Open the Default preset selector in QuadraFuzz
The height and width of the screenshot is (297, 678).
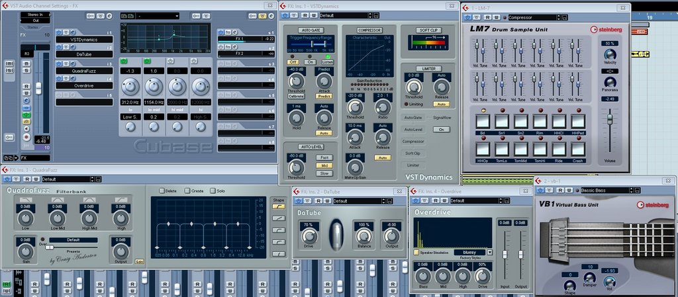click(x=66, y=179)
